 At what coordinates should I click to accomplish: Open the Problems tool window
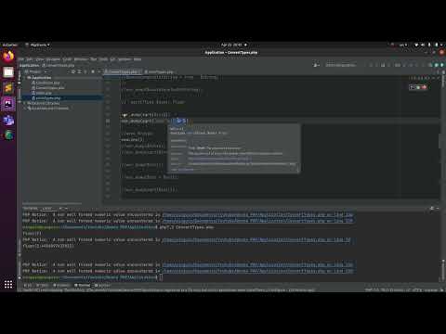click(x=61, y=285)
